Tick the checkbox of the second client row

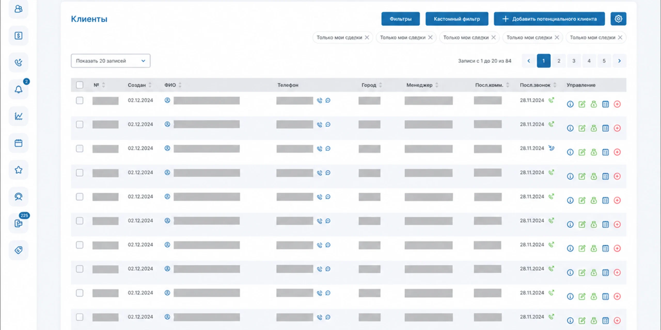pos(80,125)
